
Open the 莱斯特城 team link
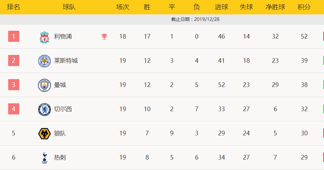click(66, 61)
